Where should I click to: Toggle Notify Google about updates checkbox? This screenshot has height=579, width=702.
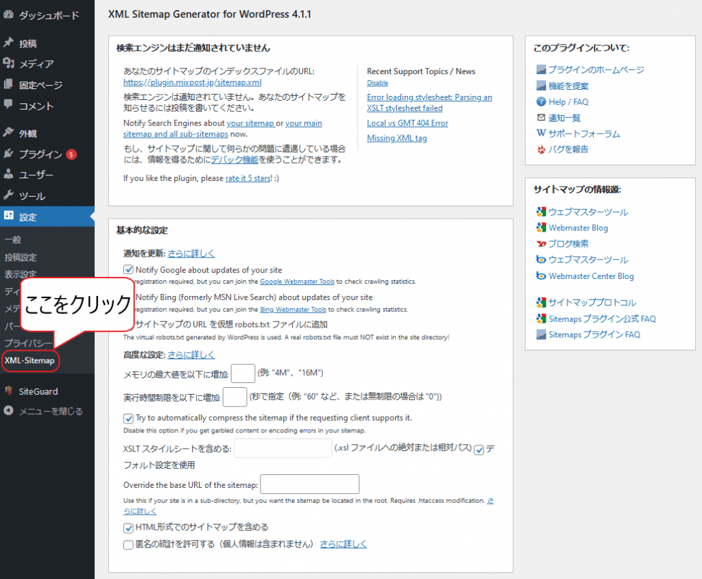[128, 270]
